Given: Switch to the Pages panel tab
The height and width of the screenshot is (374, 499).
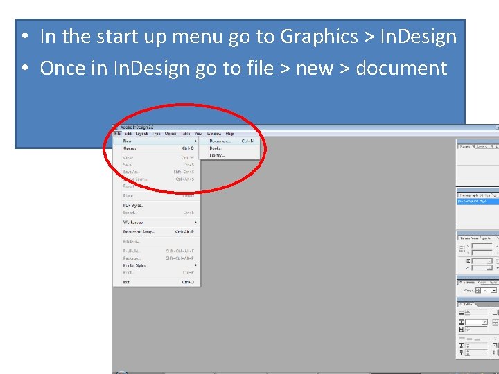Looking at the screenshot, I should coord(465,147).
